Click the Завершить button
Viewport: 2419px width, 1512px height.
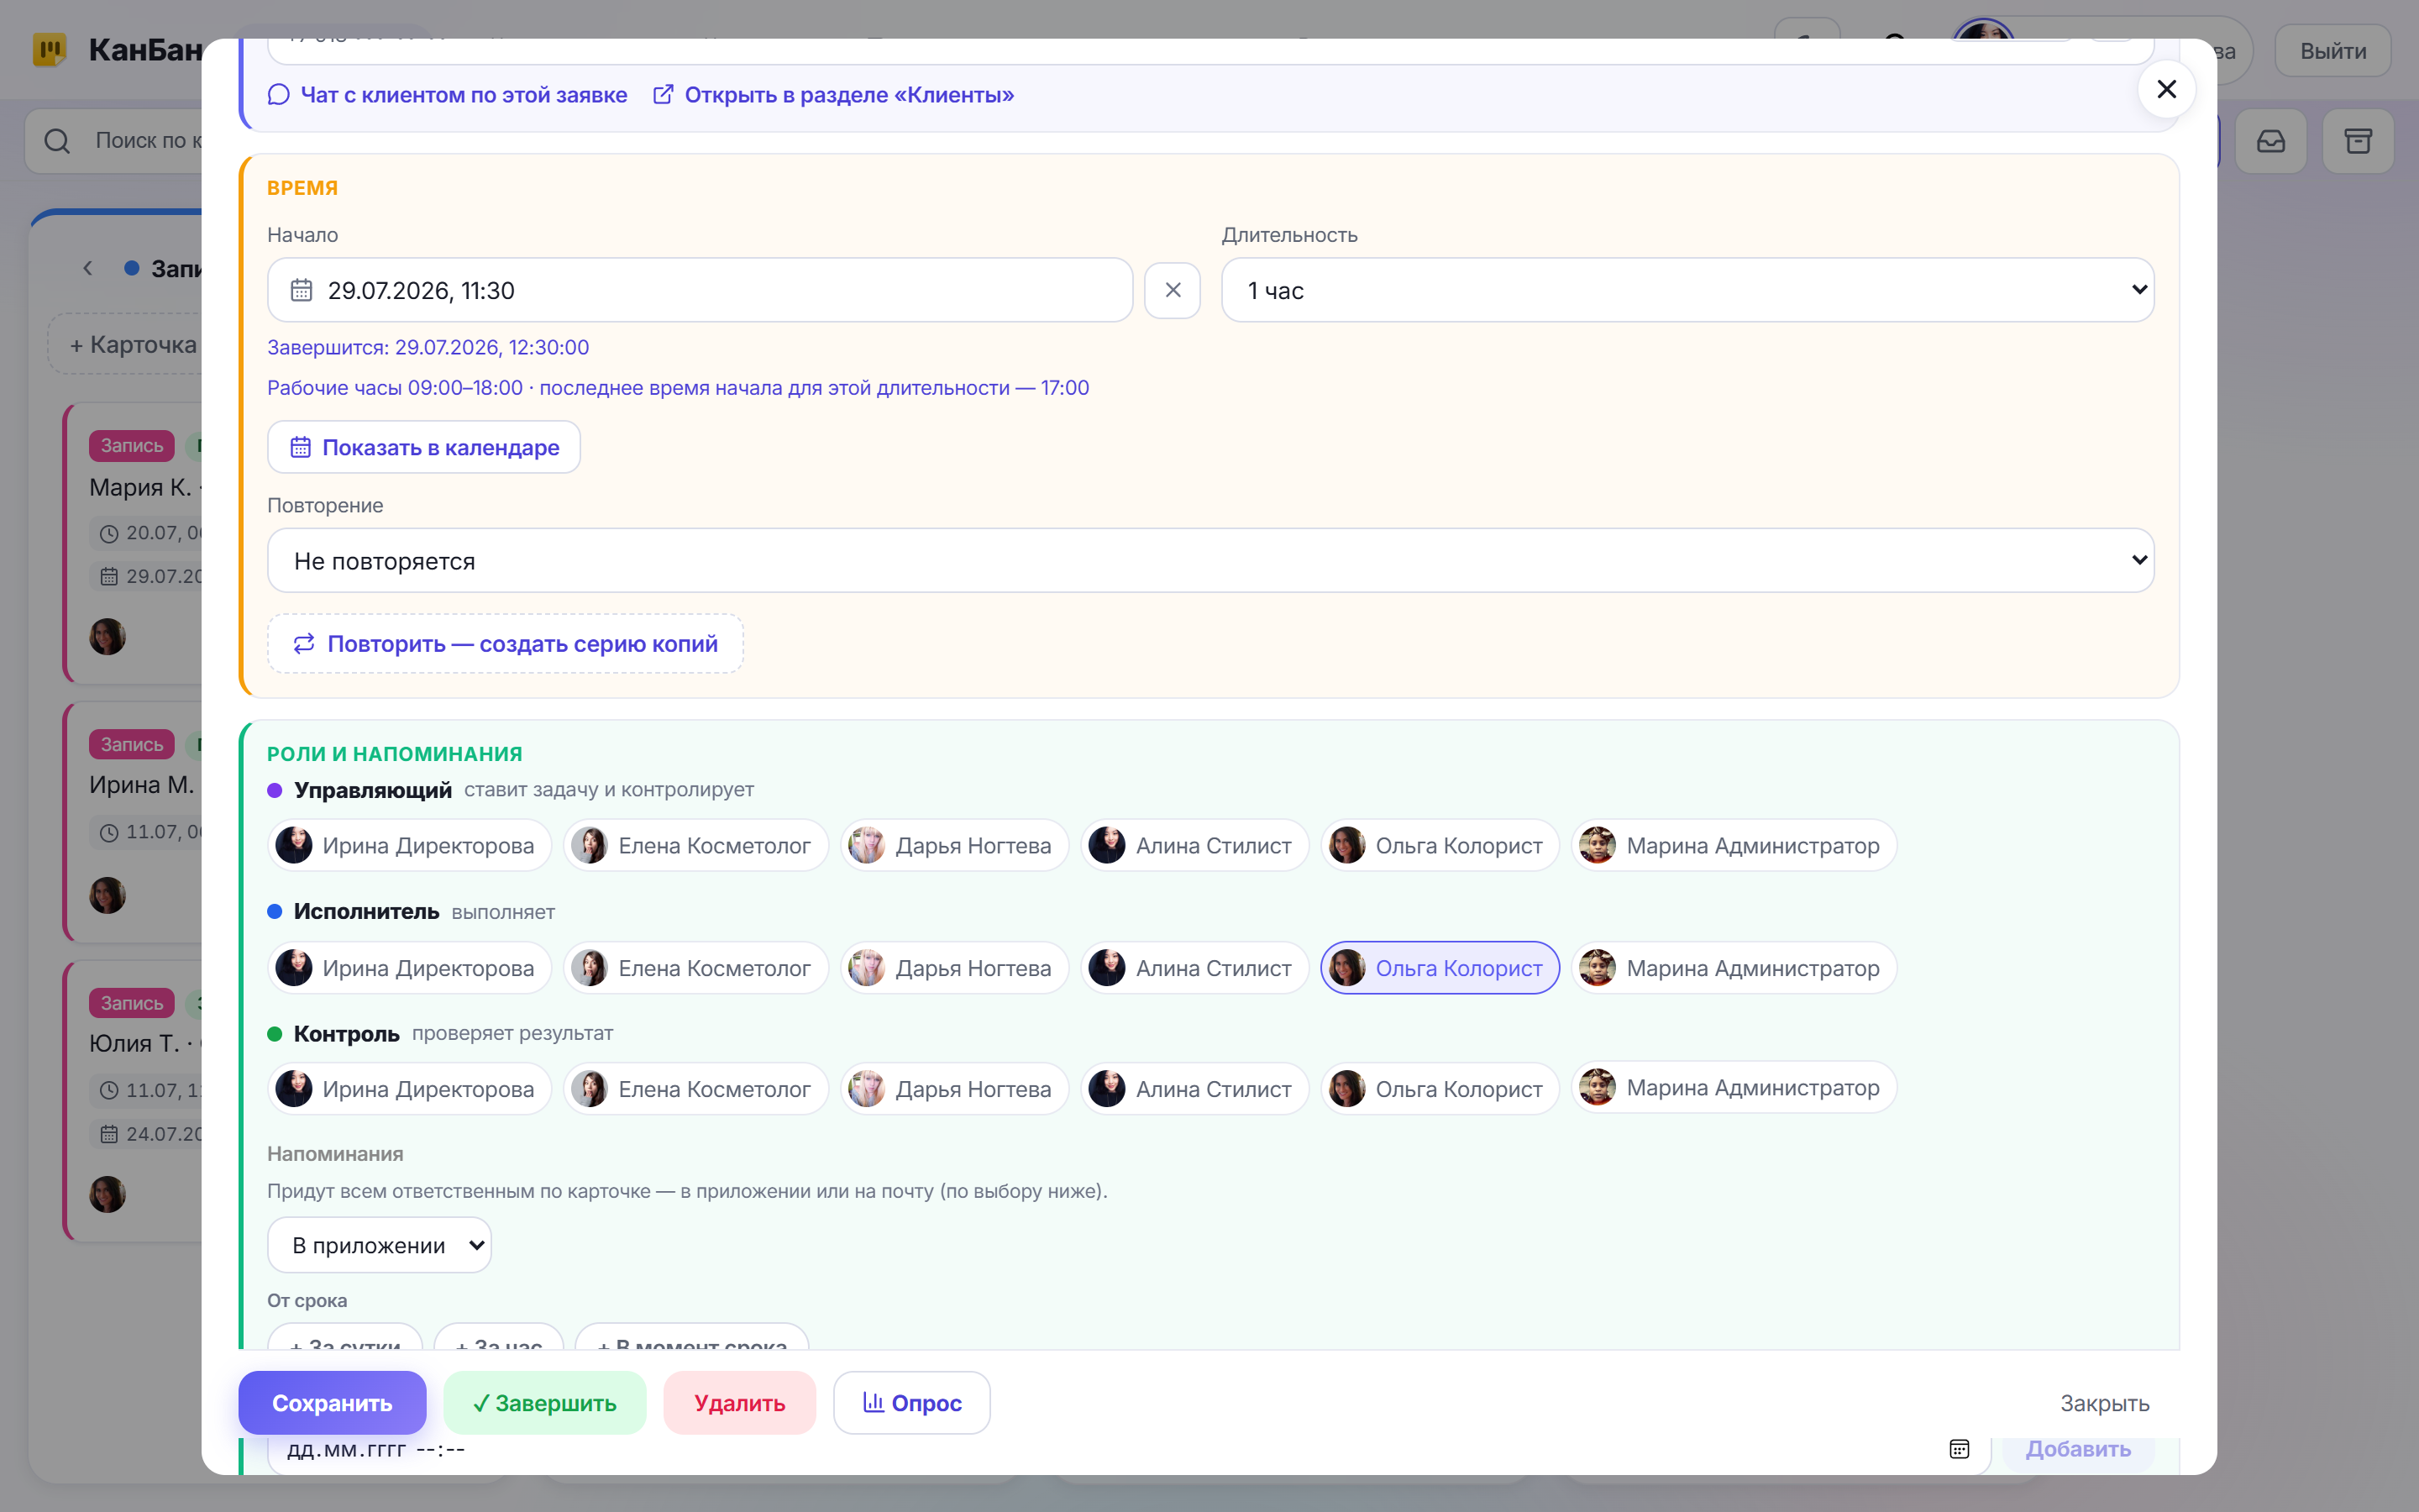click(x=545, y=1403)
